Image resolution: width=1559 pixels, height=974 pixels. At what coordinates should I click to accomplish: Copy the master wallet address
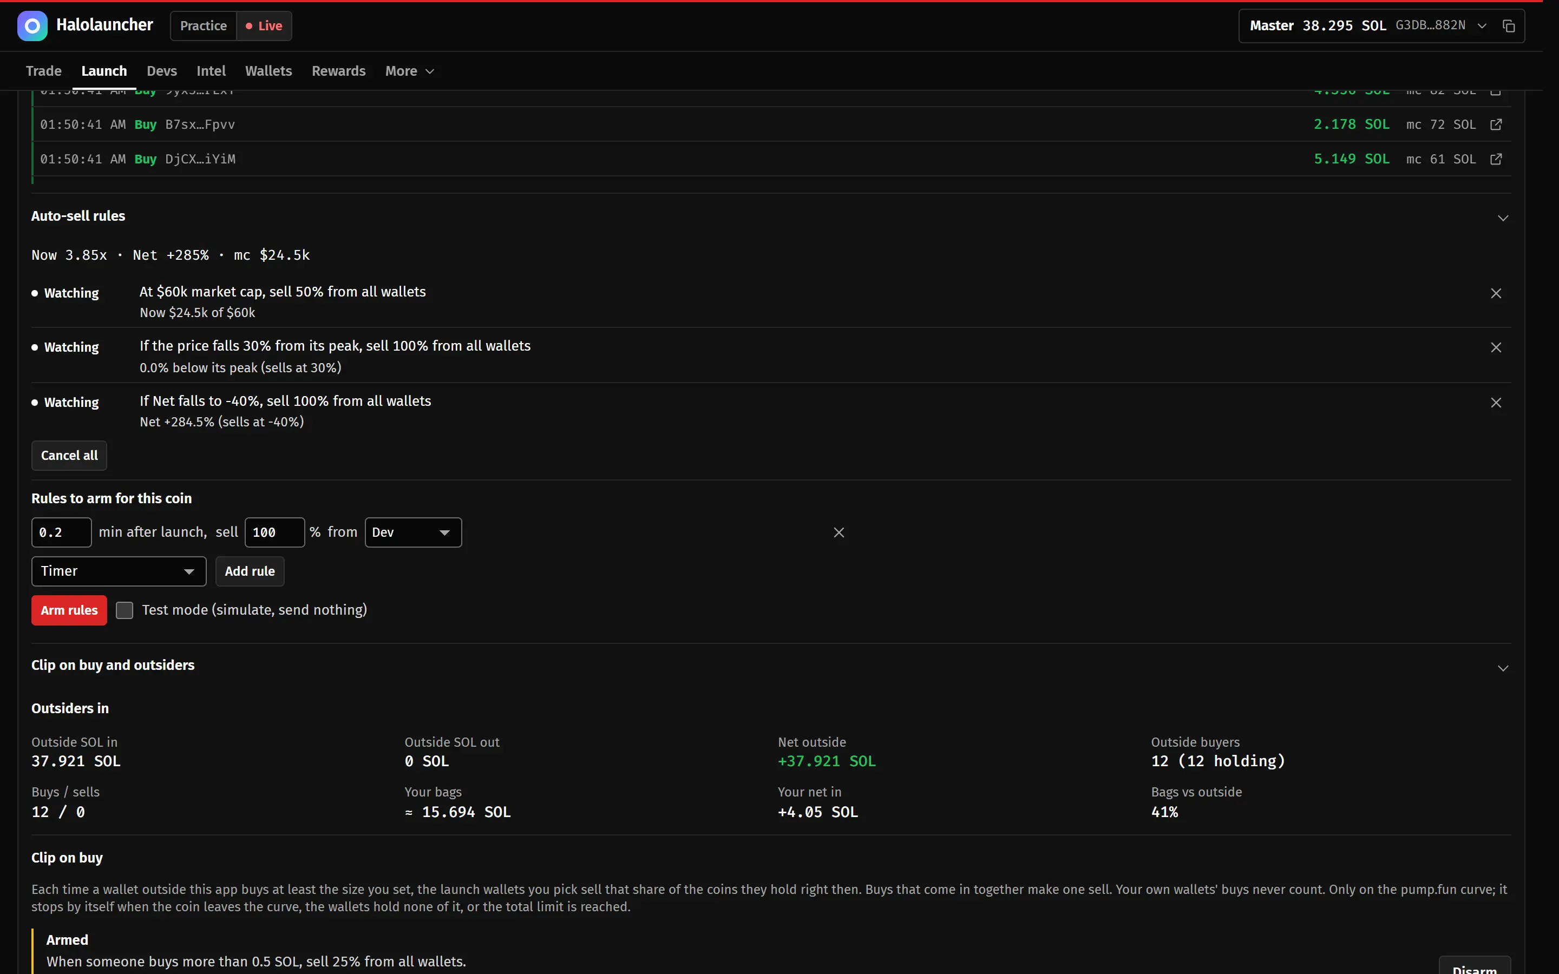tap(1508, 26)
